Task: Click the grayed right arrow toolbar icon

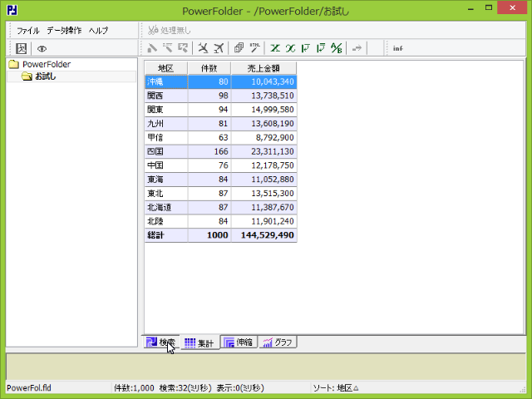Action: tap(357, 48)
